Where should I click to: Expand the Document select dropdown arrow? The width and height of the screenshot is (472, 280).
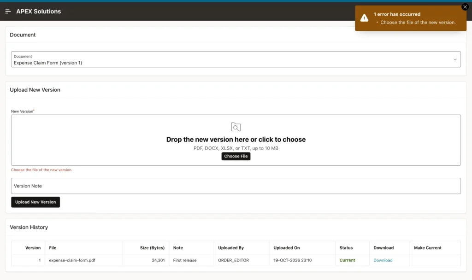(455, 59)
